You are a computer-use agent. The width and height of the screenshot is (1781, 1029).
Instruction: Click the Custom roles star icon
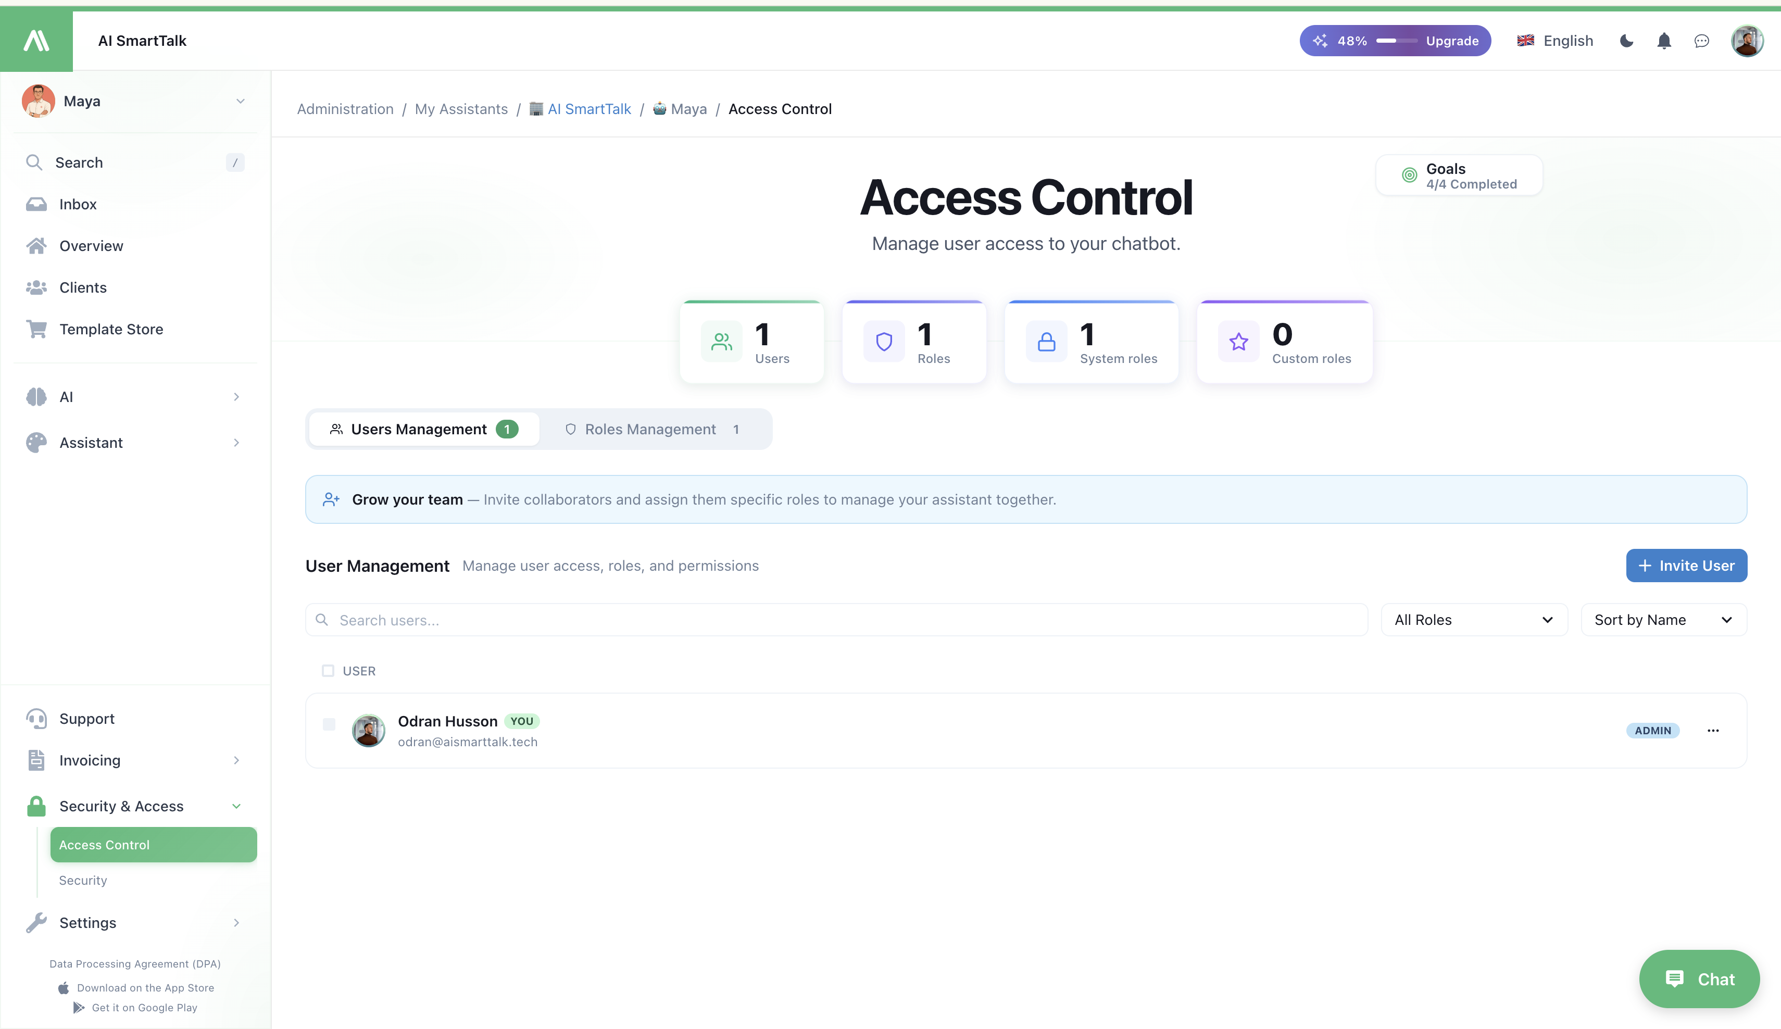pyautogui.click(x=1239, y=342)
